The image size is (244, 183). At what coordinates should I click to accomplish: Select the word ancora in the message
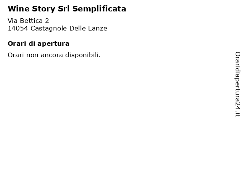point(52,55)
